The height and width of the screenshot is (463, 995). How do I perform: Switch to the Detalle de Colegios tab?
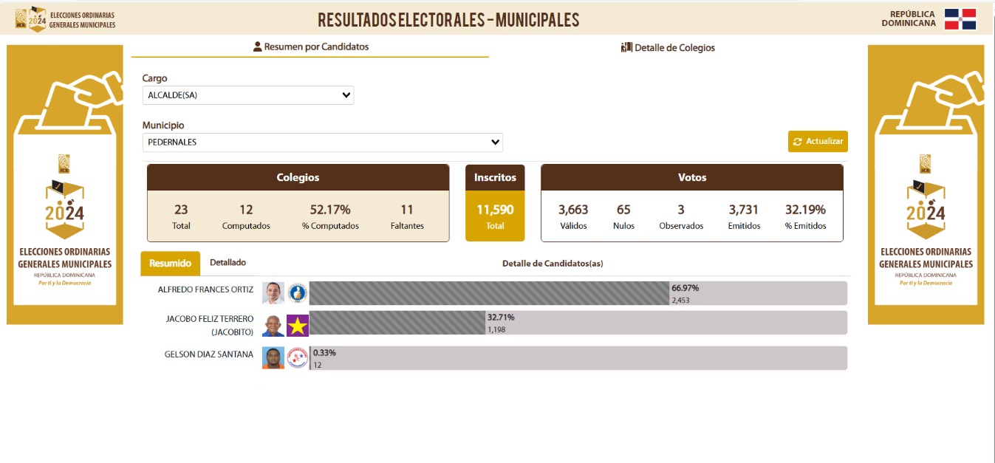(668, 47)
